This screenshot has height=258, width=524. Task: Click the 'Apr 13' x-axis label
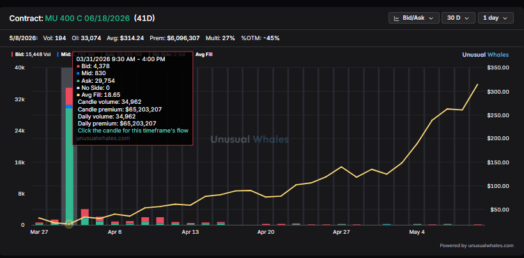click(190, 232)
